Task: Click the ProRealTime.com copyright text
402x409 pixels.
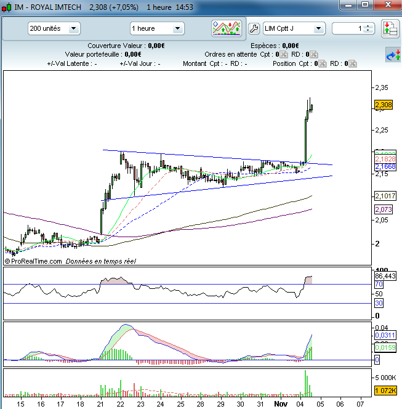Action: 33,261
